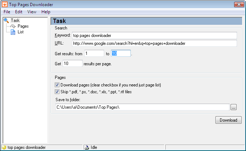Click the arrow icon beside Pages in tree
246x151 pixels.
[x=13, y=26]
